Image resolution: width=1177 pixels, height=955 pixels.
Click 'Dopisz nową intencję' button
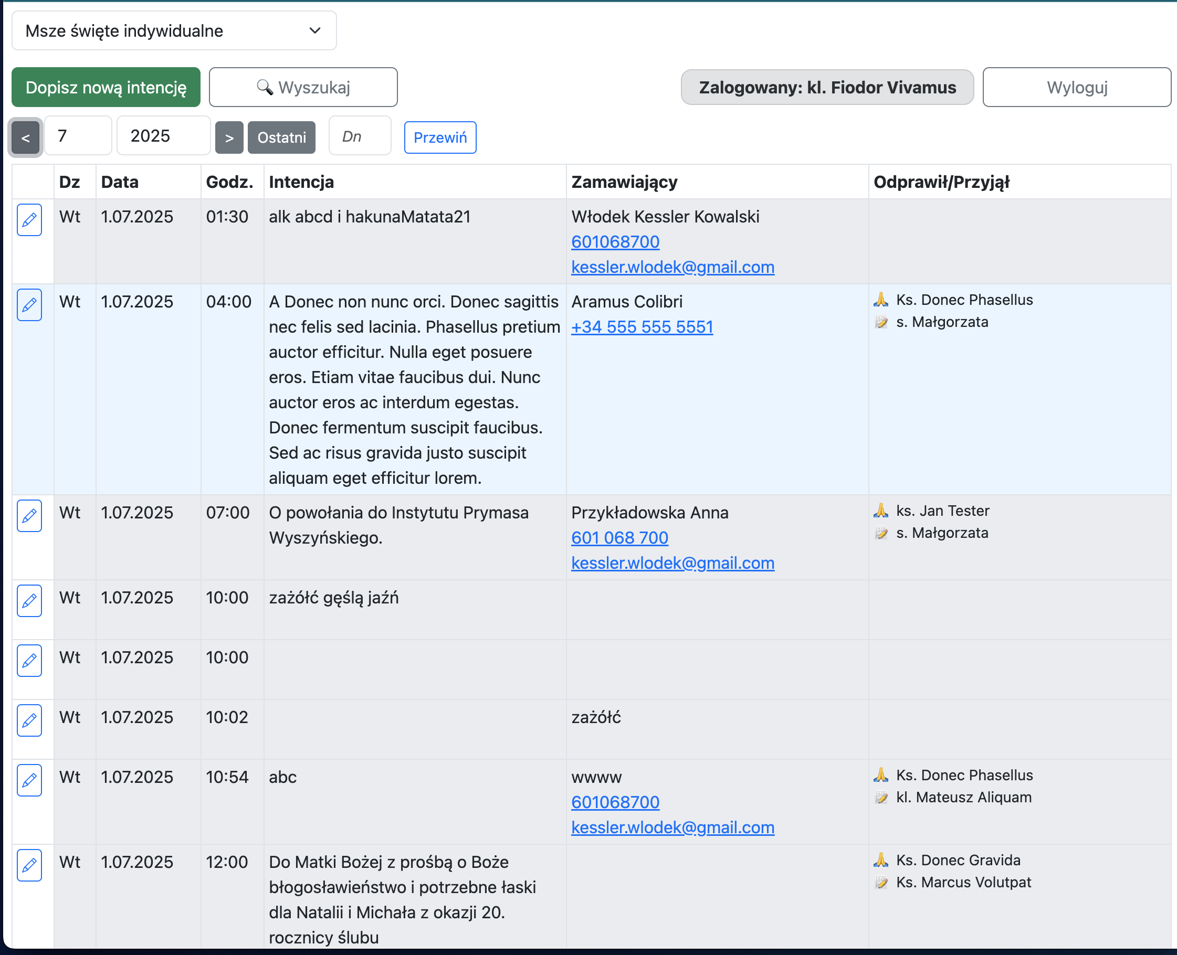coord(106,88)
